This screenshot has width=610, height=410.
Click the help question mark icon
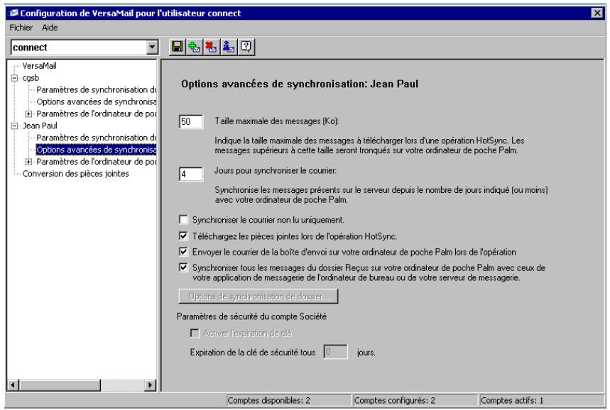pyautogui.click(x=246, y=47)
